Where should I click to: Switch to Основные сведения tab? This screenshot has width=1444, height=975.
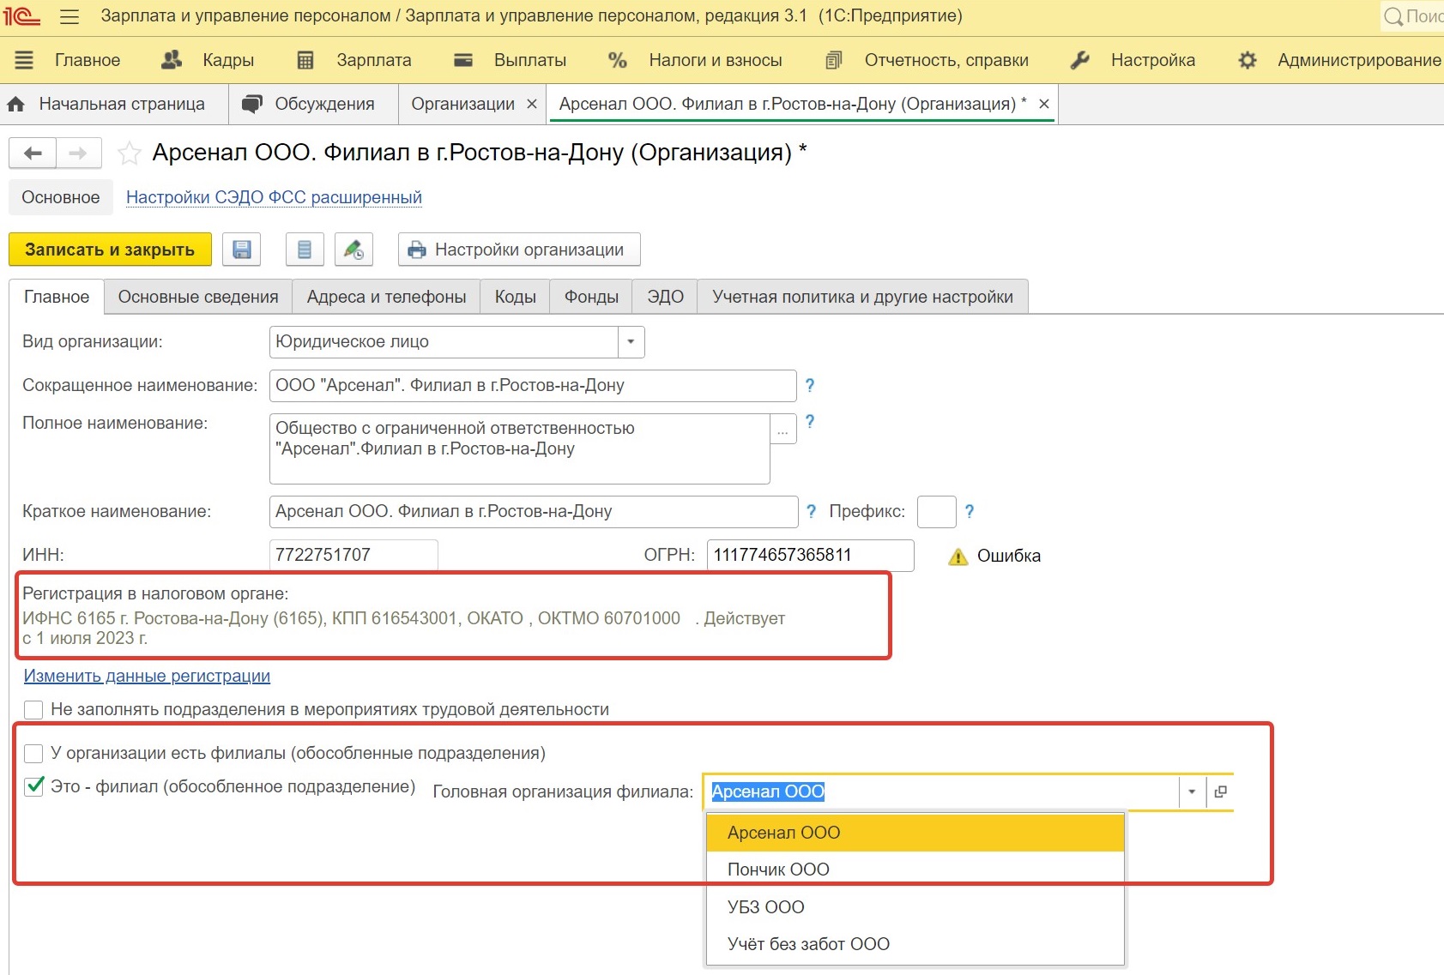pos(198,297)
